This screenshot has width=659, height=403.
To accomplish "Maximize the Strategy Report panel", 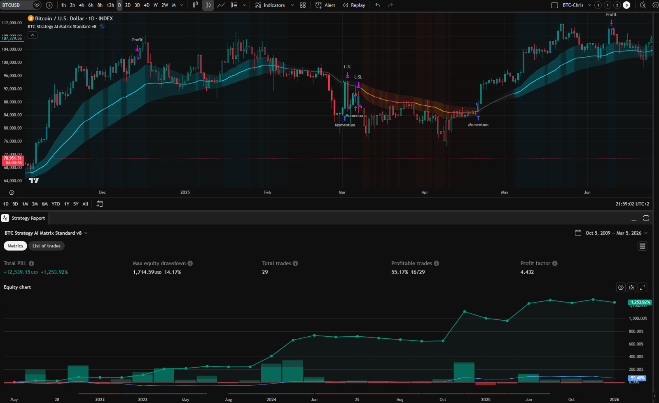I will (x=646, y=218).
